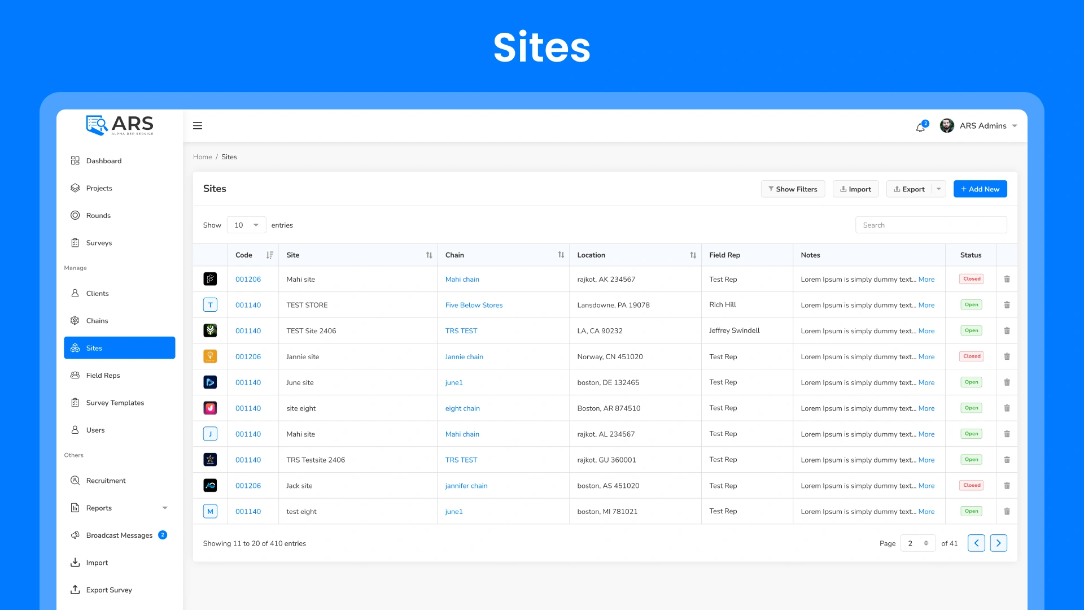Expand the ARS Admins account menu
Viewport: 1084px width, 610px height.
click(1015, 126)
